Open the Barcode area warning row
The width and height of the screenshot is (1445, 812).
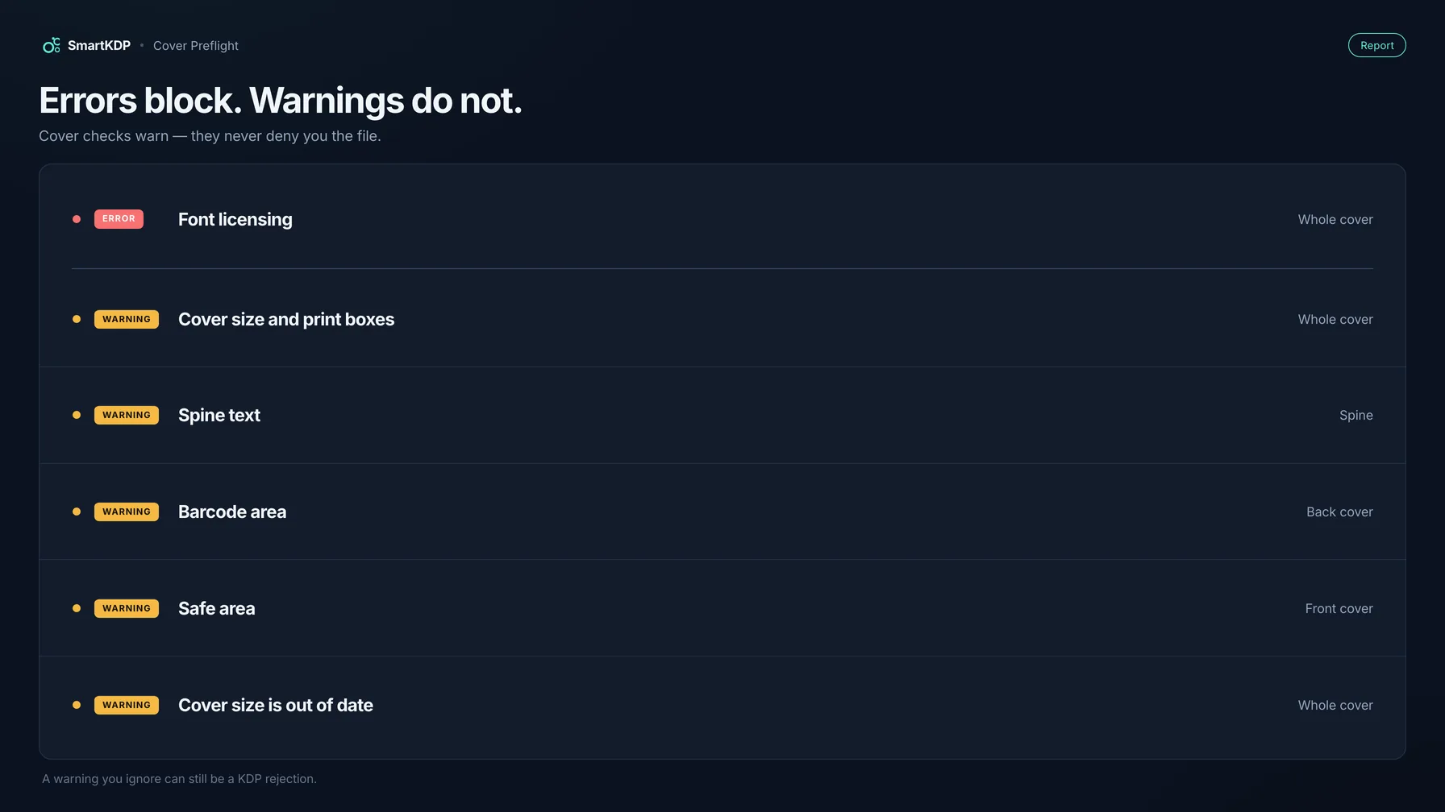click(722, 512)
